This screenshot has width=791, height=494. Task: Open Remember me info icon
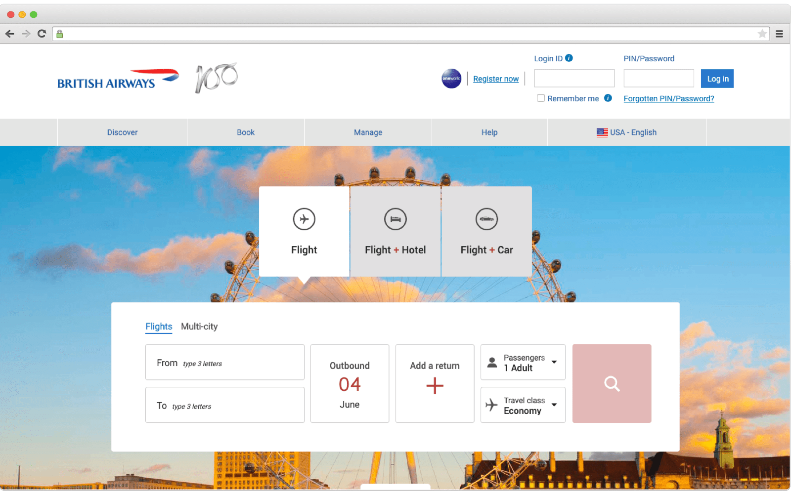pos(608,98)
